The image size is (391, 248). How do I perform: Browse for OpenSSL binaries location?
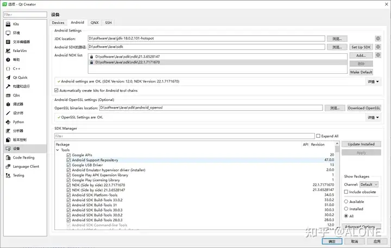335,108
